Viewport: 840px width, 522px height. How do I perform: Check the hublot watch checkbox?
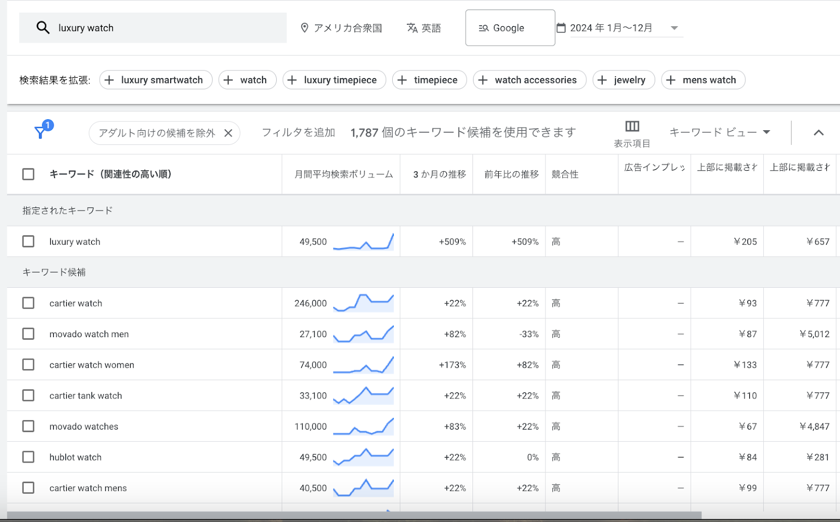pyautogui.click(x=28, y=457)
